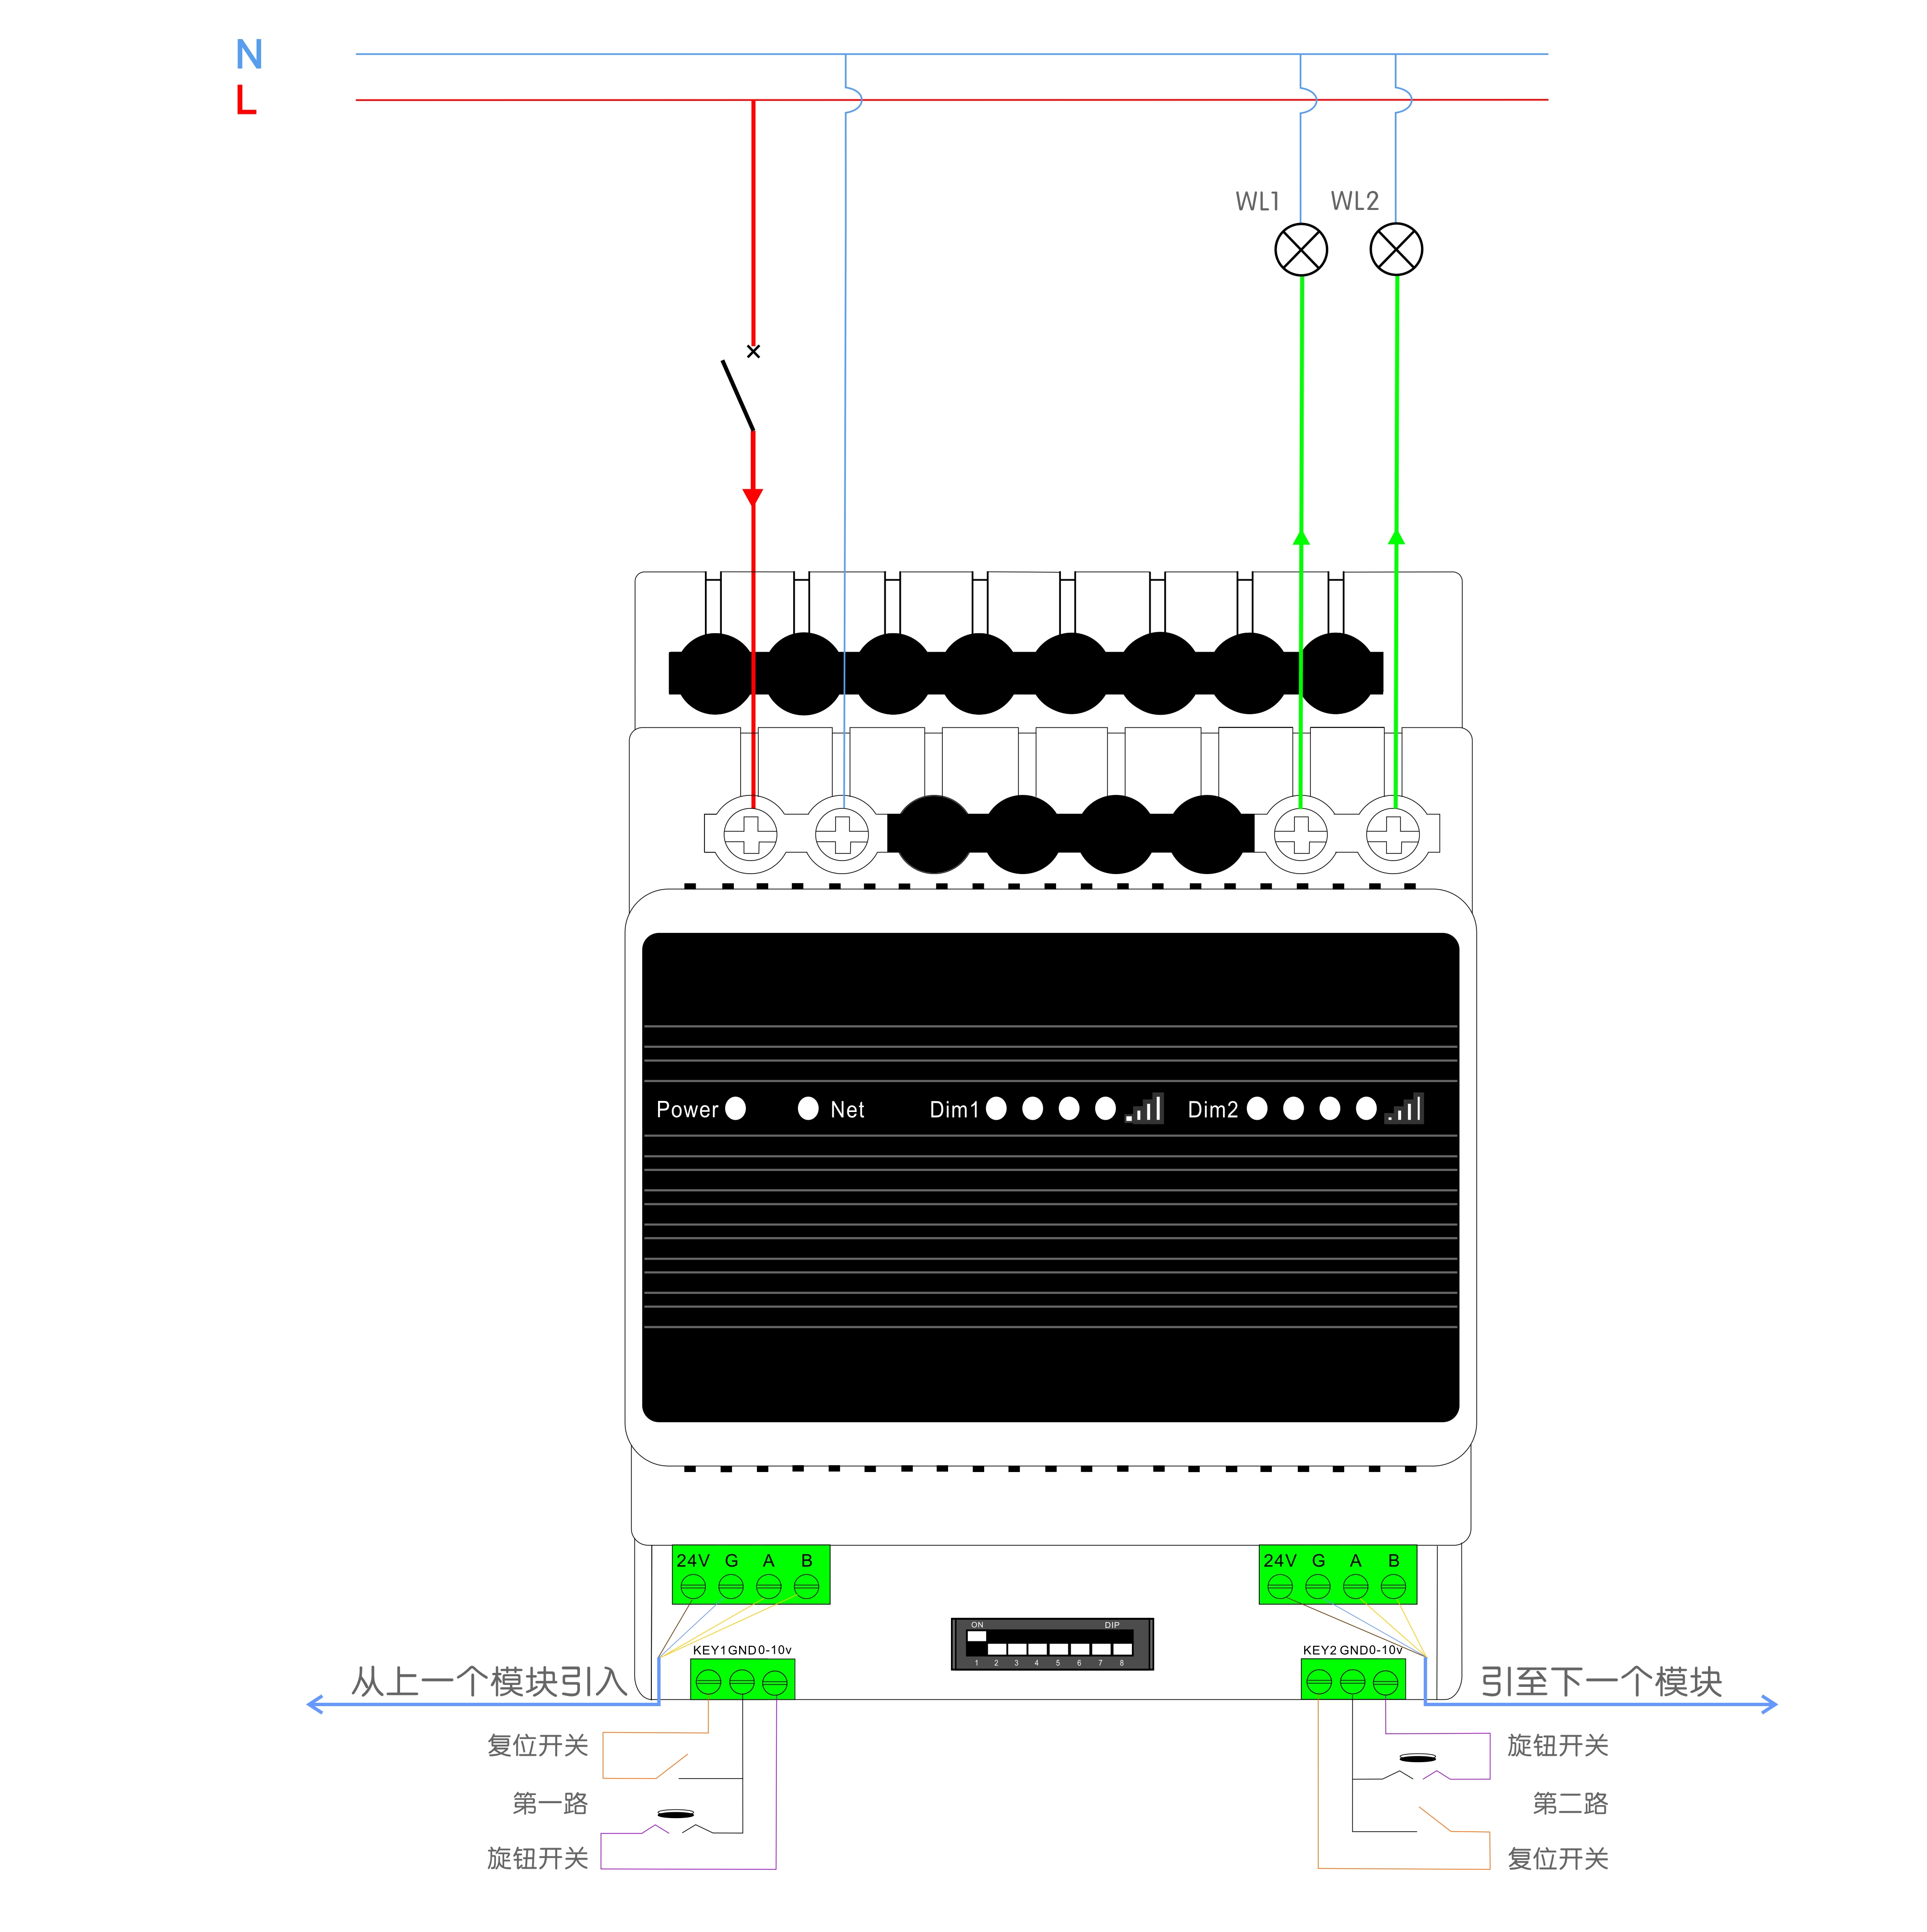This screenshot has width=1927, height=1932.
Task: Click the Power label on the panel
Action: pos(687,1109)
